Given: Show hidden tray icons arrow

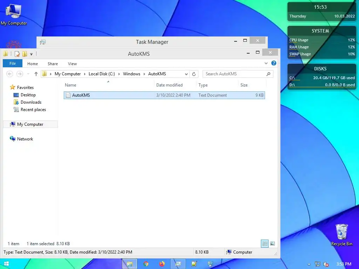Looking at the screenshot, I should (309, 264).
